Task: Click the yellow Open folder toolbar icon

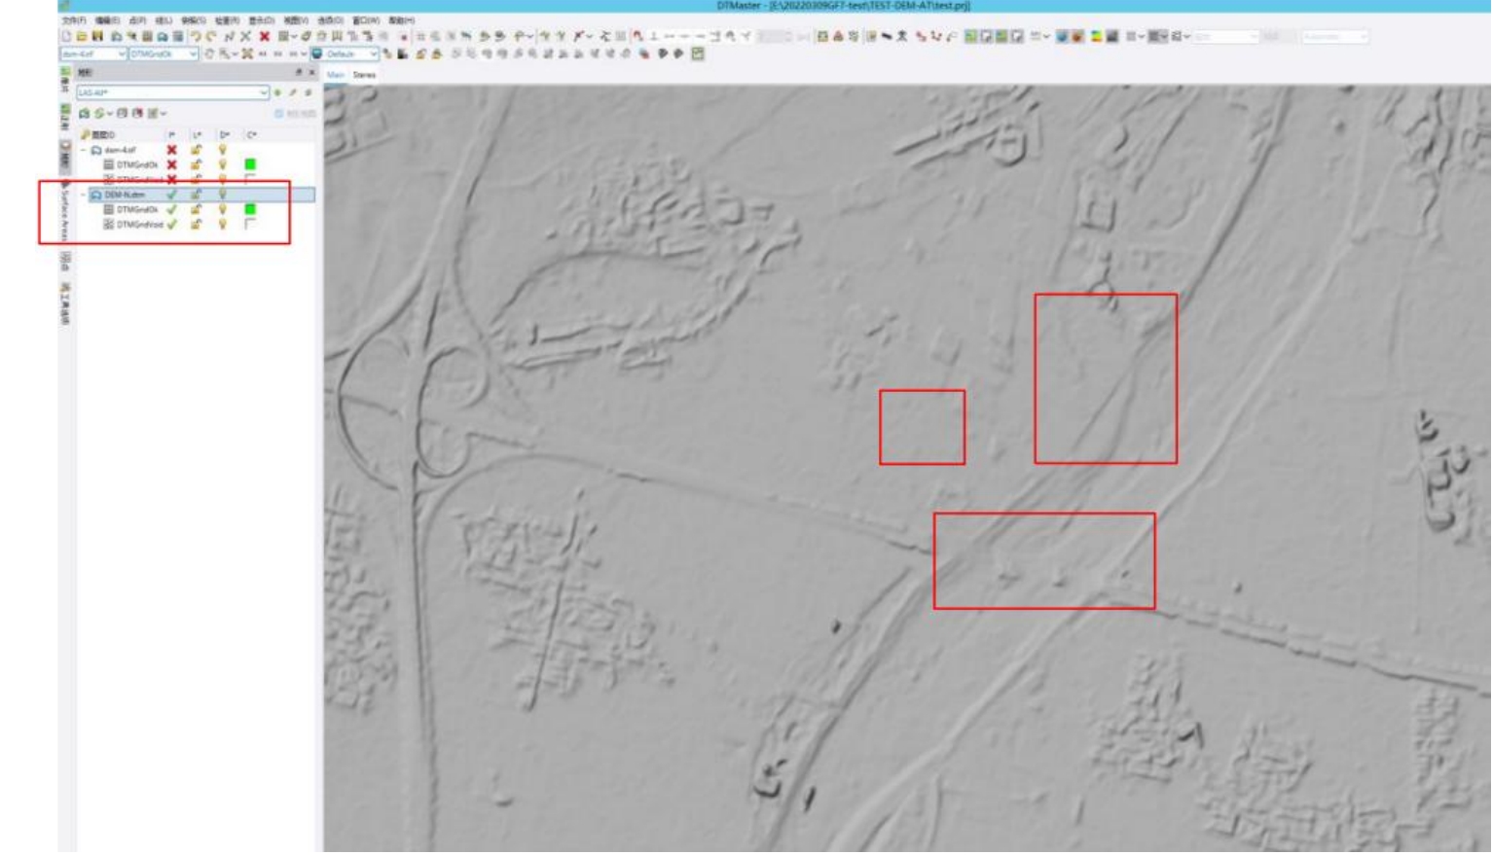Action: (82, 37)
